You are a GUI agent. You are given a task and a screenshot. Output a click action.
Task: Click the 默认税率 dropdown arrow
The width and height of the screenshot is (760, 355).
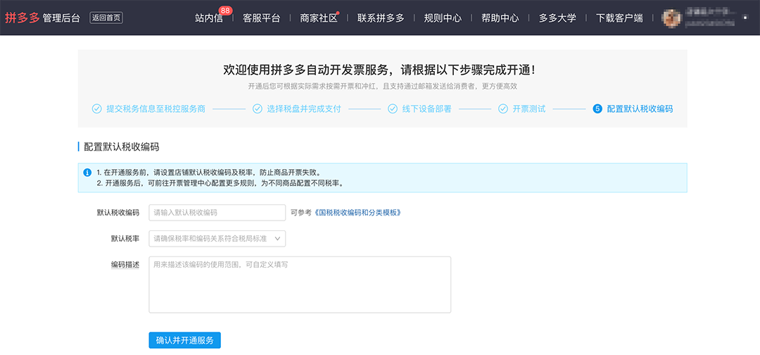277,239
